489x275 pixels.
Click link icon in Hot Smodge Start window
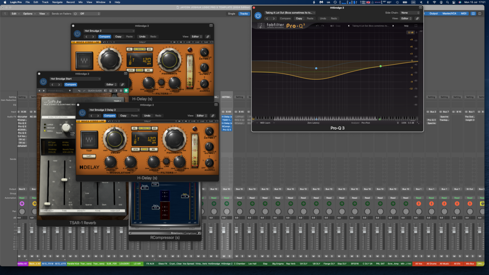[x=122, y=85]
